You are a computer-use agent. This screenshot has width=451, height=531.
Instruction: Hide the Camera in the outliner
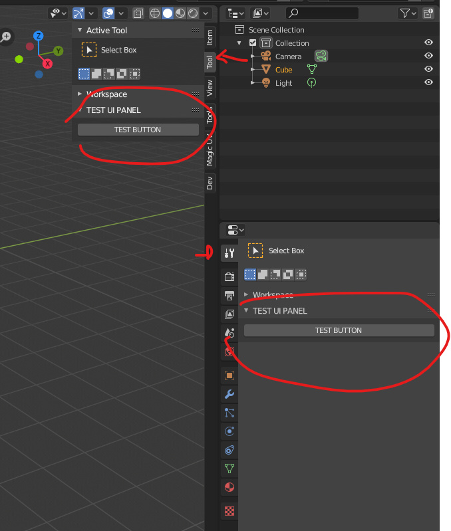point(428,56)
